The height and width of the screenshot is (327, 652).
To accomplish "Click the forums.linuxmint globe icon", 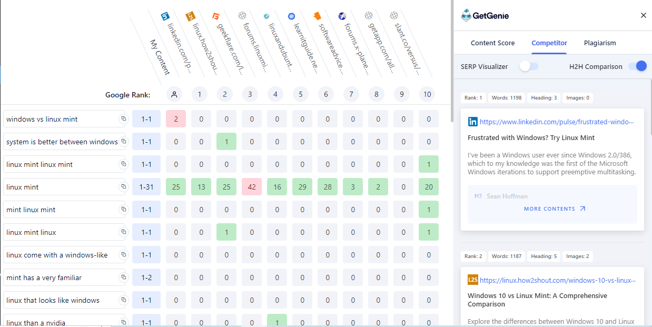I will 241,16.
